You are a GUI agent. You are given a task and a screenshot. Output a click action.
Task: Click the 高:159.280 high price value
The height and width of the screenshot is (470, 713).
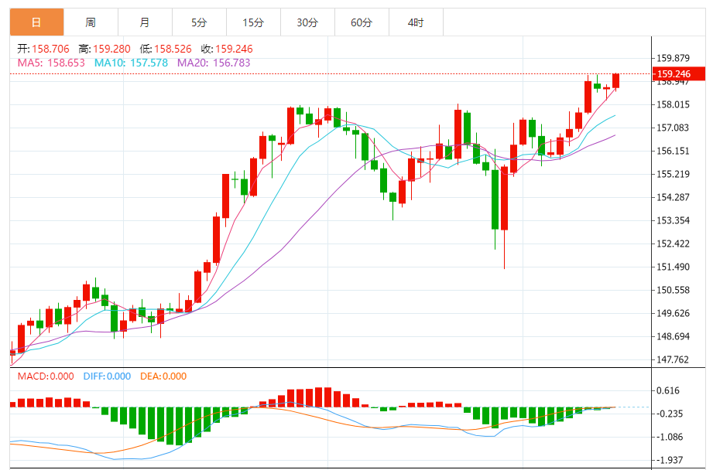coord(105,49)
